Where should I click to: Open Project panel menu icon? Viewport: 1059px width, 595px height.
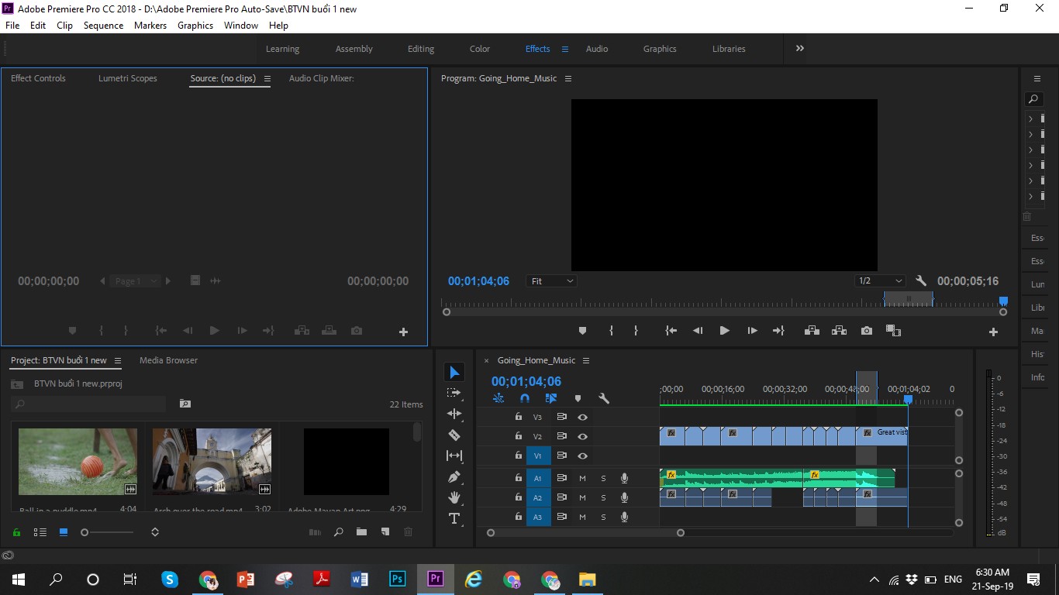[x=117, y=361]
